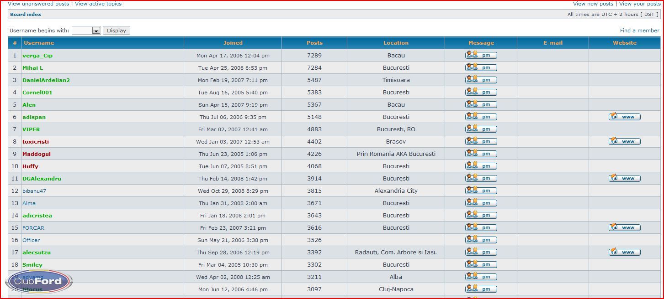Sort members by Posts column header

click(x=314, y=43)
